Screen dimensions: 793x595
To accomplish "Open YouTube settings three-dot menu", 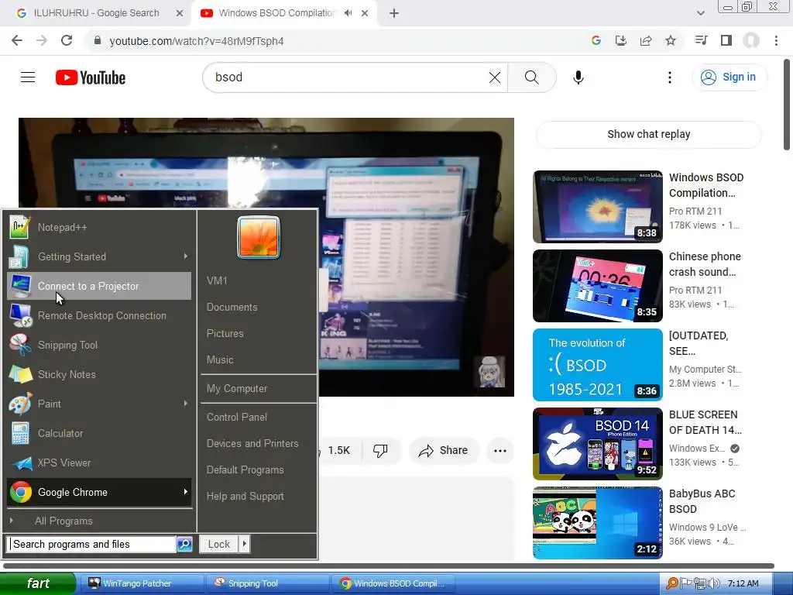I will 670,77.
